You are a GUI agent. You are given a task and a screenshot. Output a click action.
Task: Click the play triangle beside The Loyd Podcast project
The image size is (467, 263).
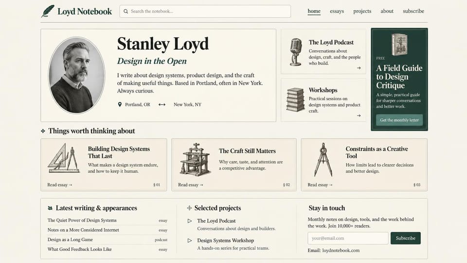point(189,221)
